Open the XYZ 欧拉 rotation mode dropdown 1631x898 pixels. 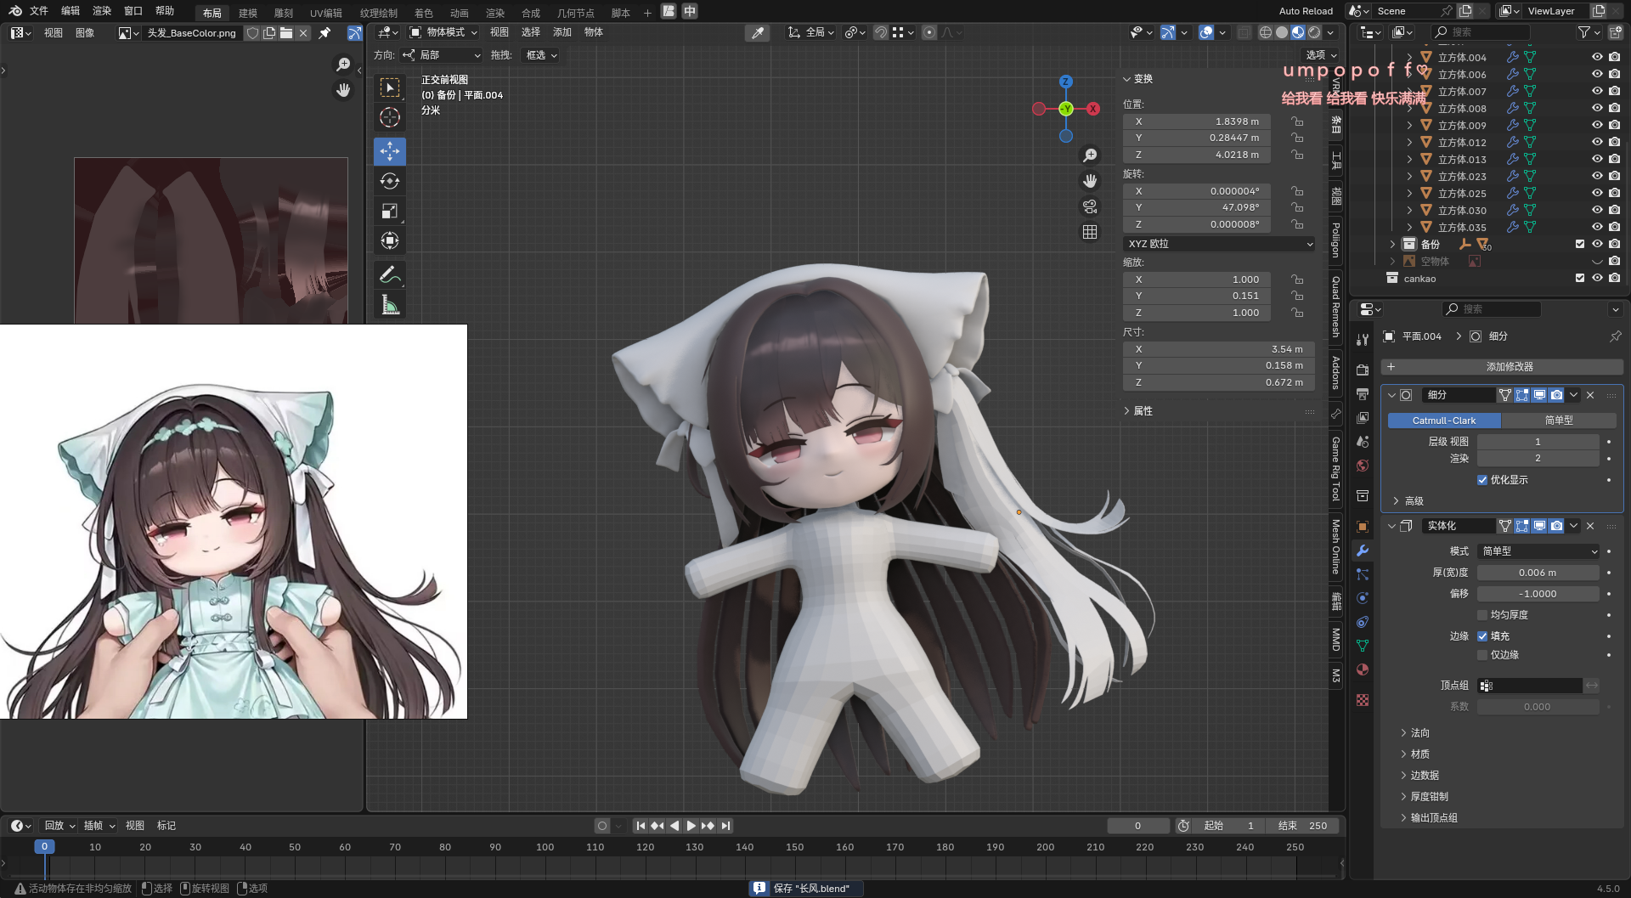coord(1219,244)
